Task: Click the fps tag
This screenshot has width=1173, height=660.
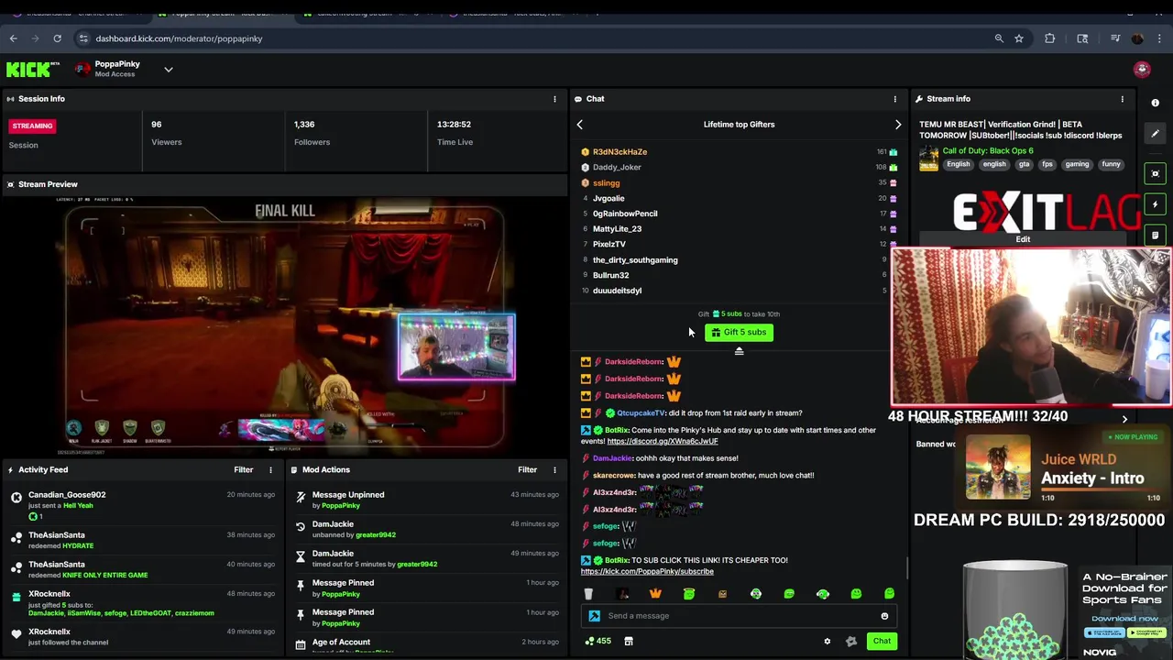Action: point(1047,164)
